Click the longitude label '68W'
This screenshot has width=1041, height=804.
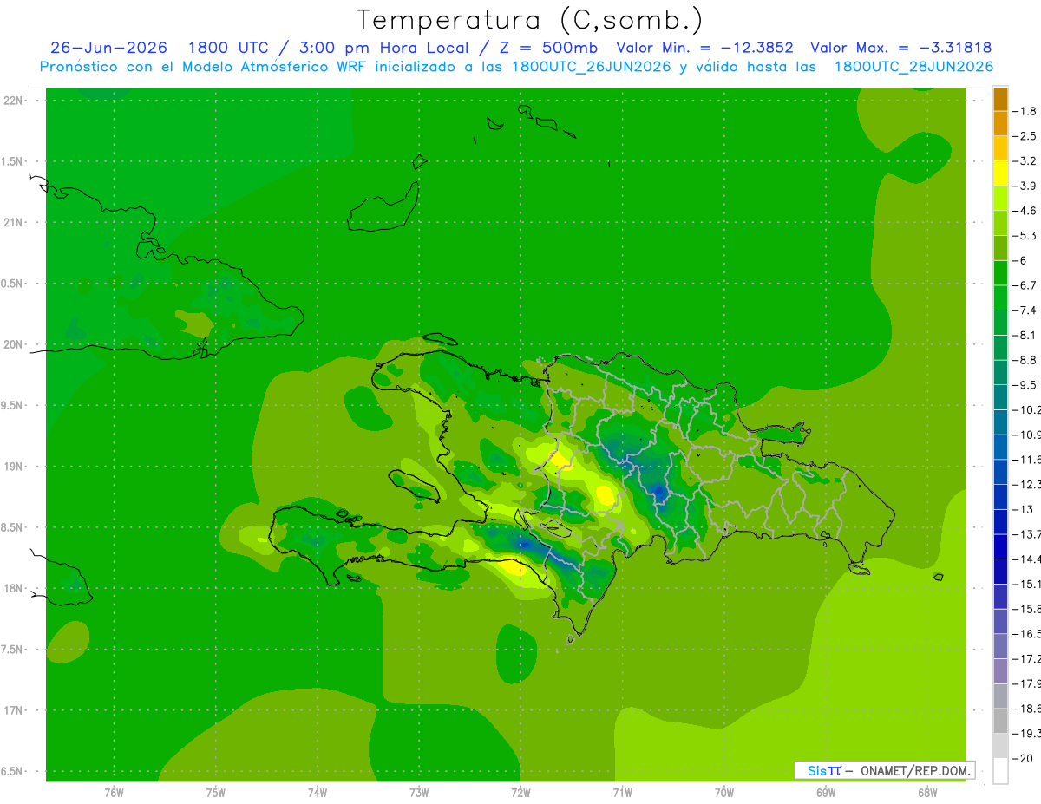(x=927, y=793)
